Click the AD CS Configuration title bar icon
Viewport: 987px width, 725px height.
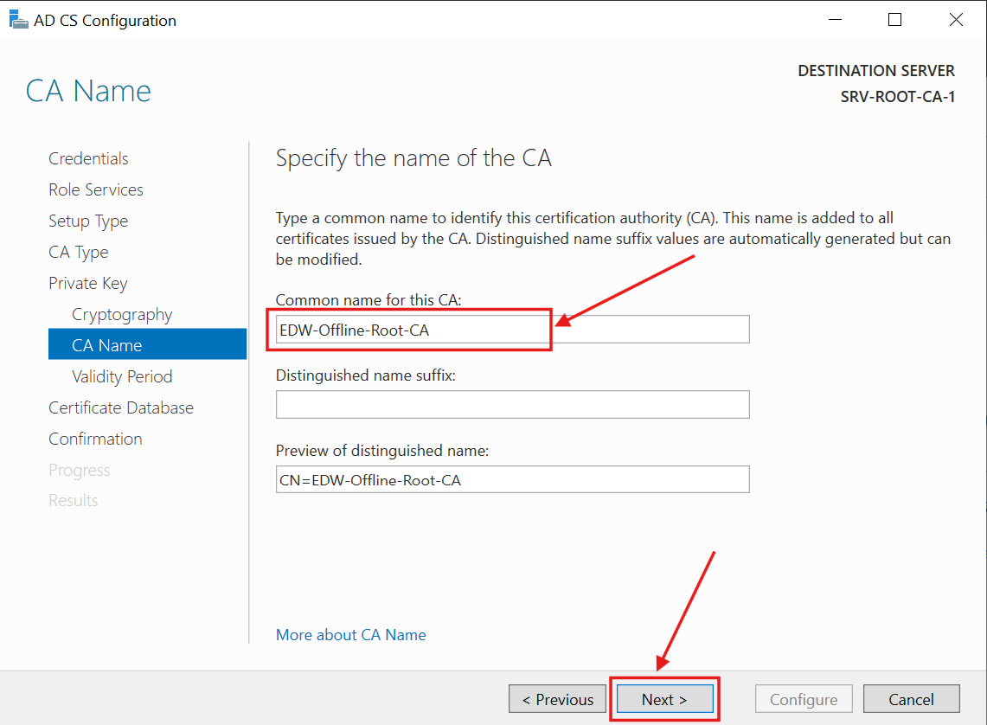tap(19, 18)
